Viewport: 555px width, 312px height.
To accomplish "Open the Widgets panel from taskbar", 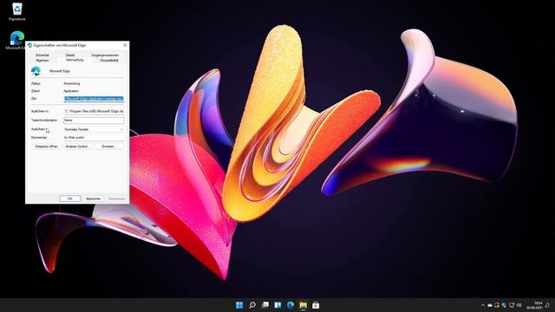I will (x=277, y=305).
